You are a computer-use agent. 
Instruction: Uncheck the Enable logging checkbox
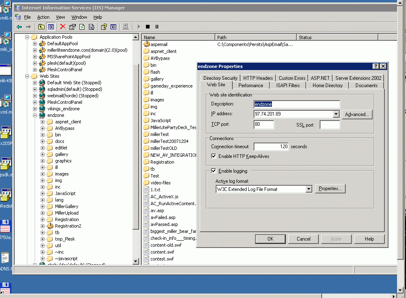coord(214,171)
